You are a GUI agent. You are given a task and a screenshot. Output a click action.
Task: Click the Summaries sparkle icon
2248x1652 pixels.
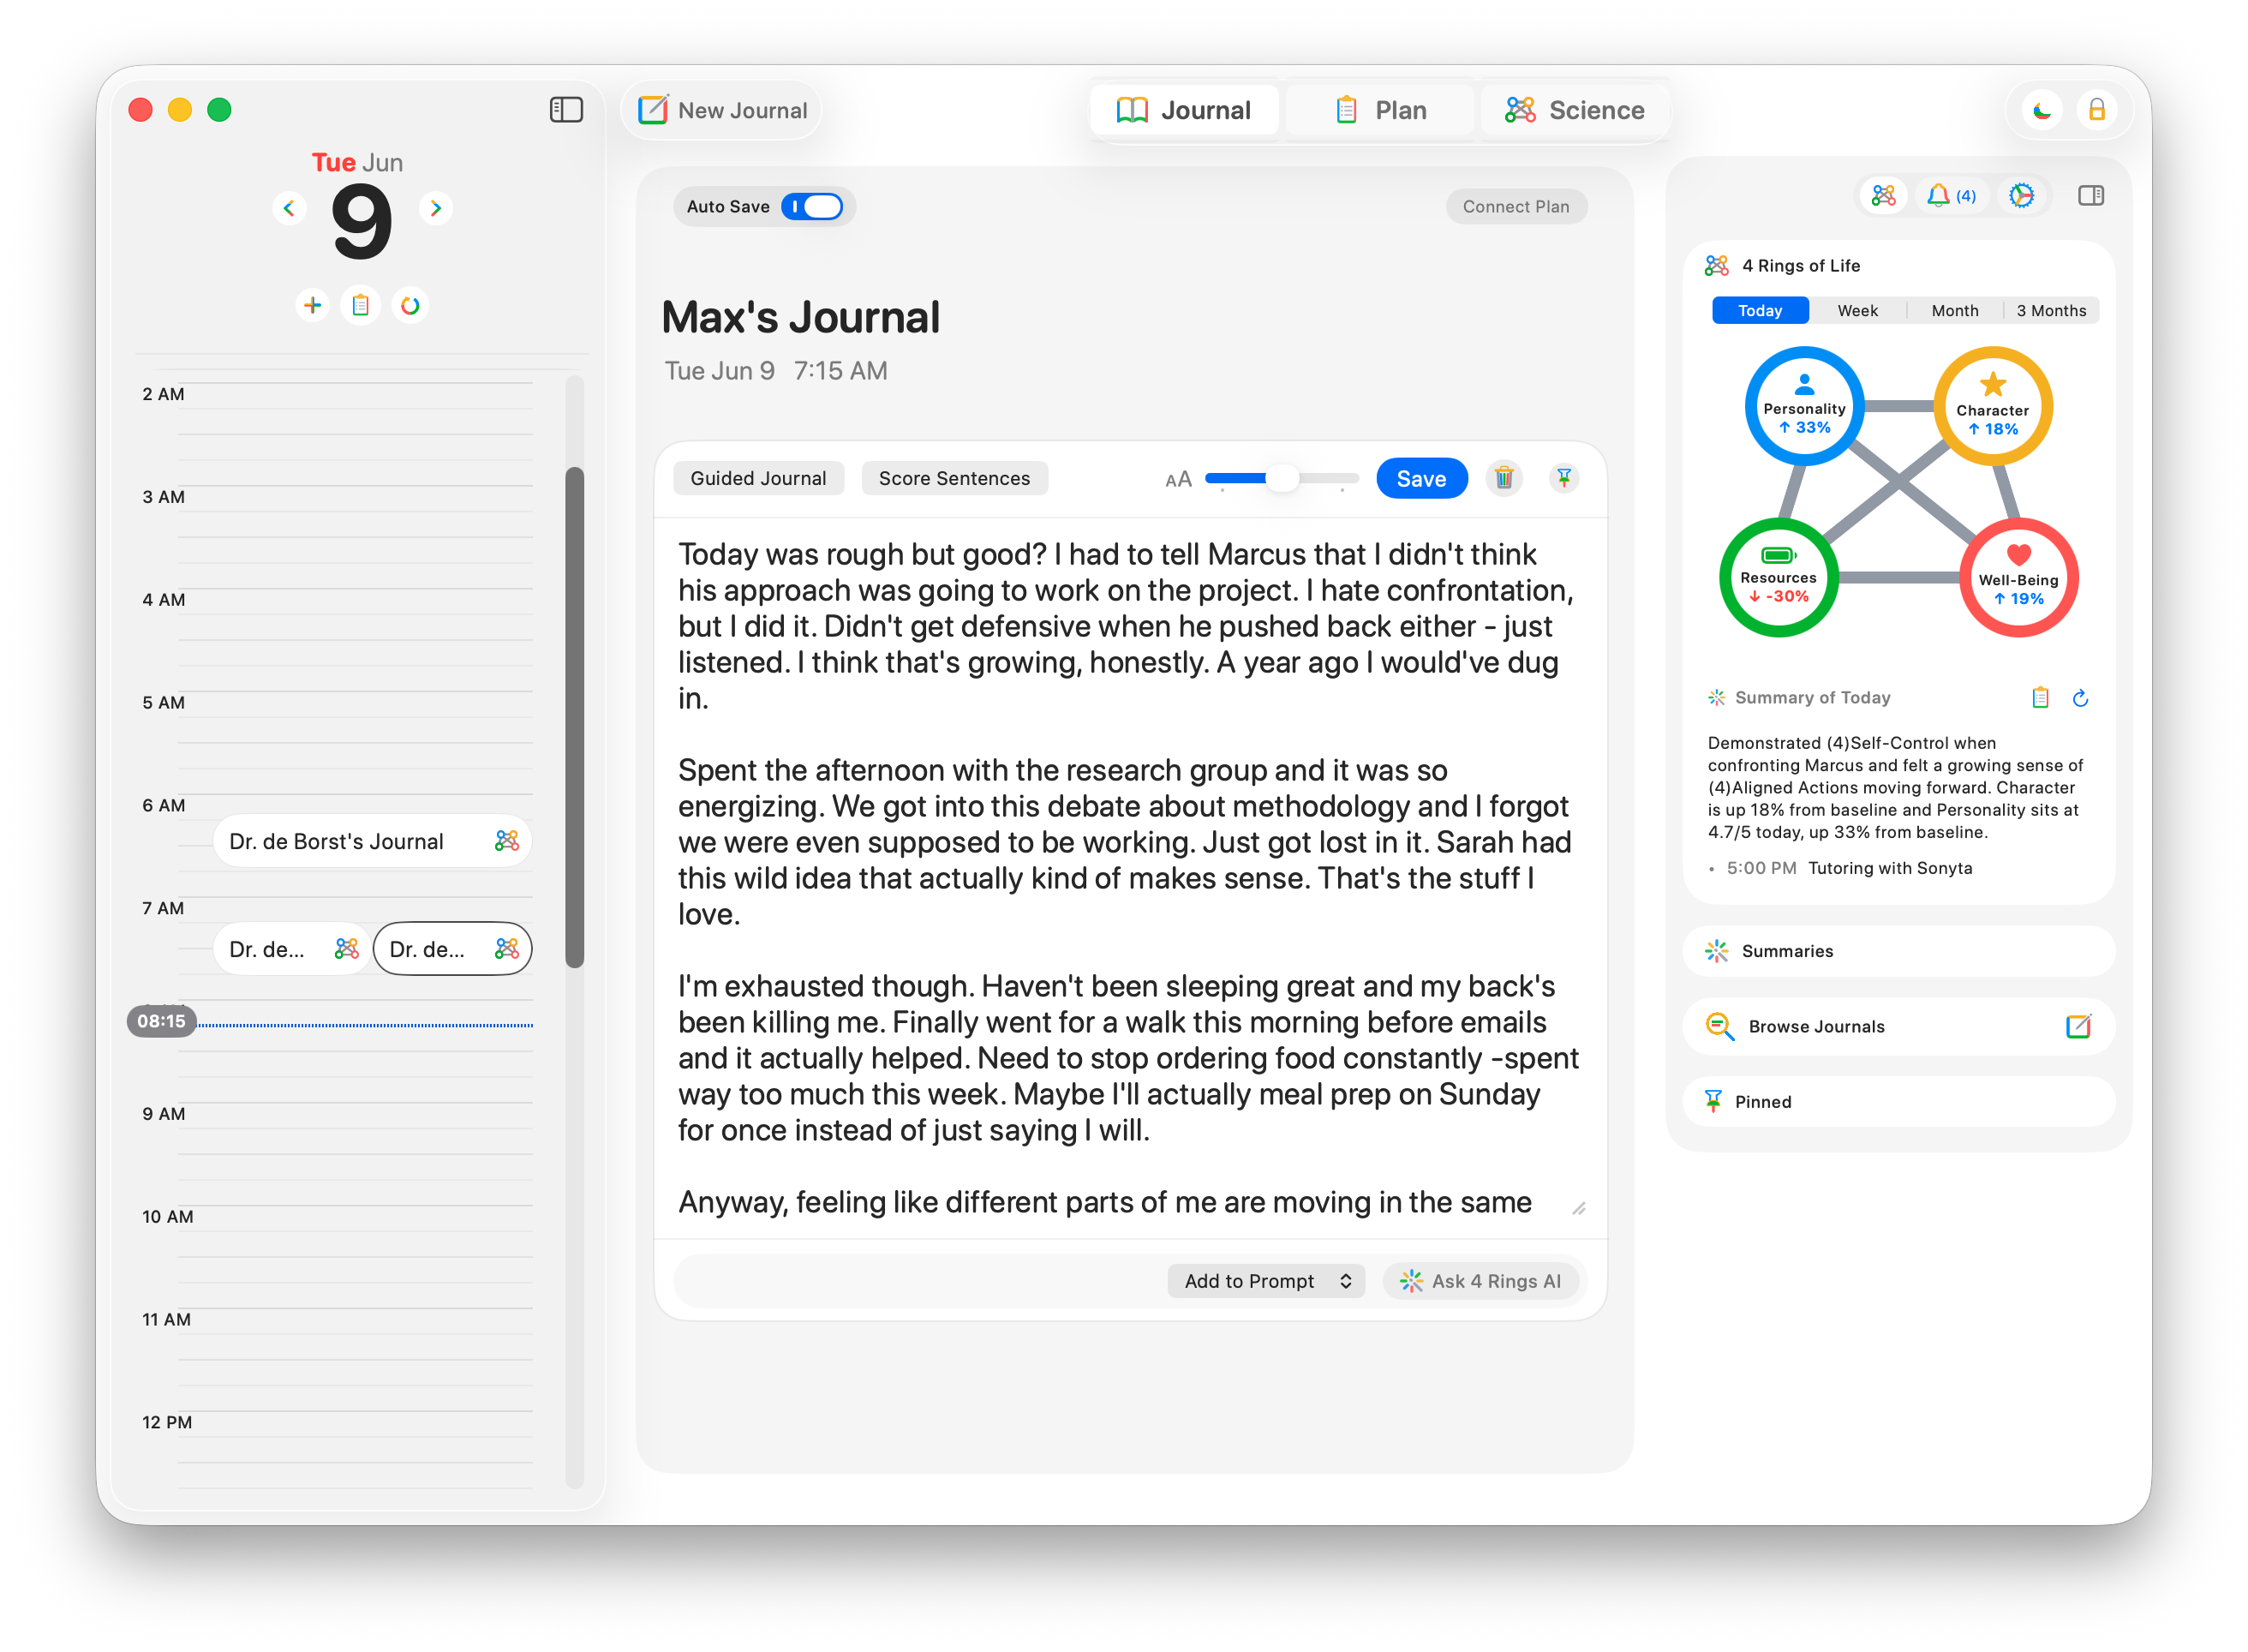pos(1716,950)
